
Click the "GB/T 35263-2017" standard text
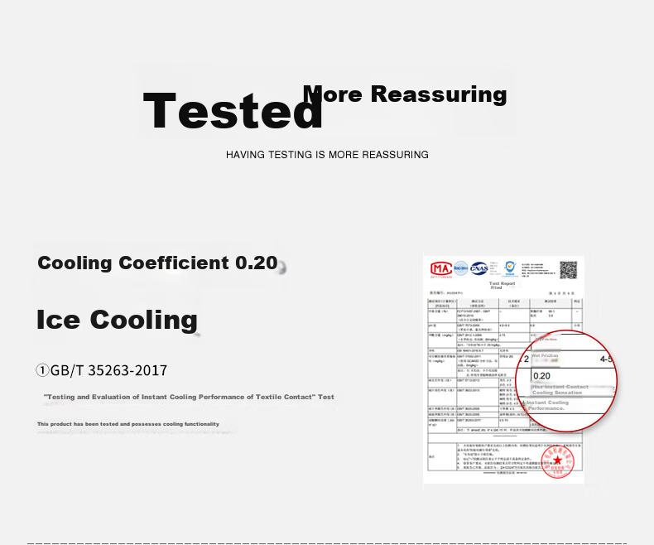click(x=108, y=370)
